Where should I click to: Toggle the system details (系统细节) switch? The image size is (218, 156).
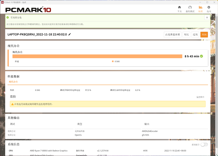pos(204,144)
